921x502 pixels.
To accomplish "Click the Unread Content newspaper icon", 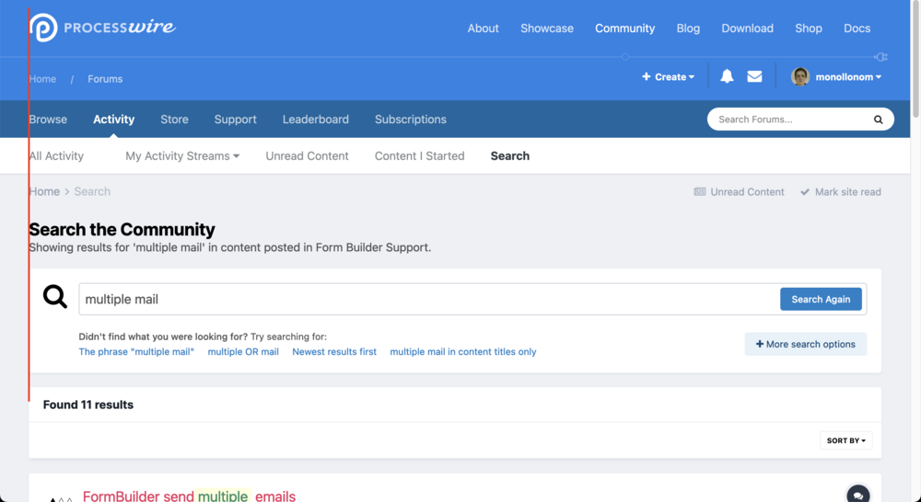I will (700, 192).
